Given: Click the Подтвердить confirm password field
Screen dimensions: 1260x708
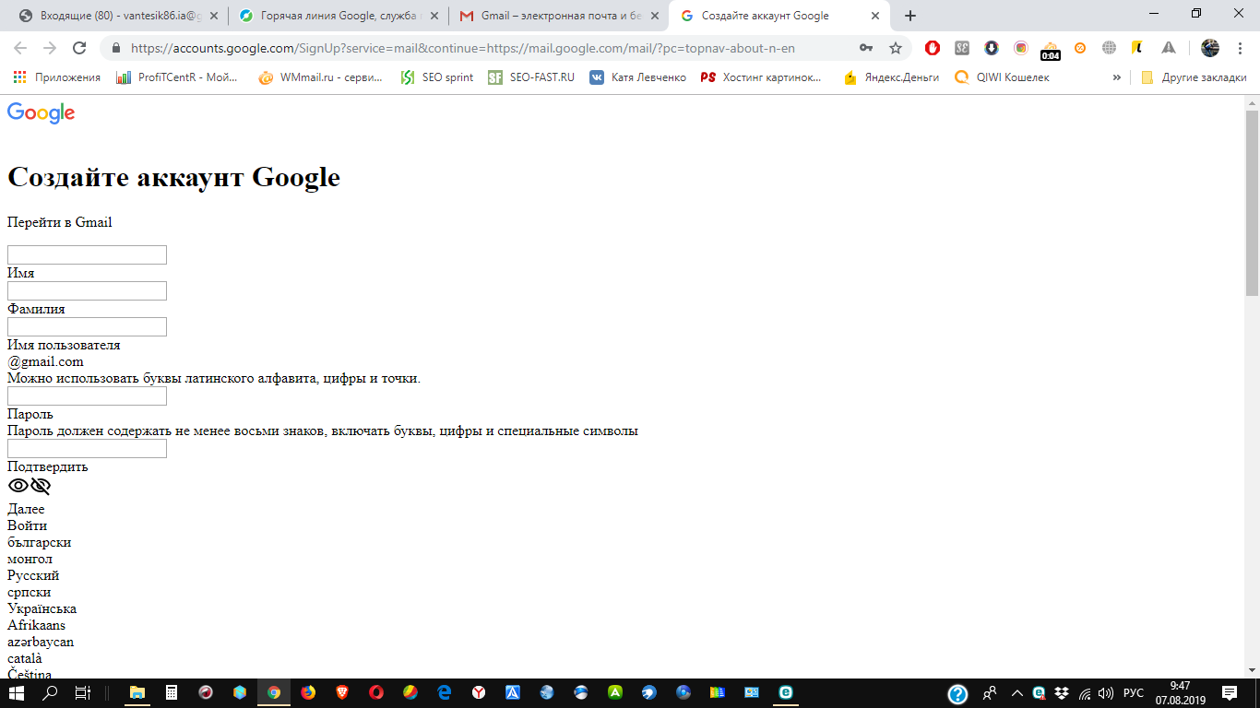Looking at the screenshot, I should [x=87, y=448].
